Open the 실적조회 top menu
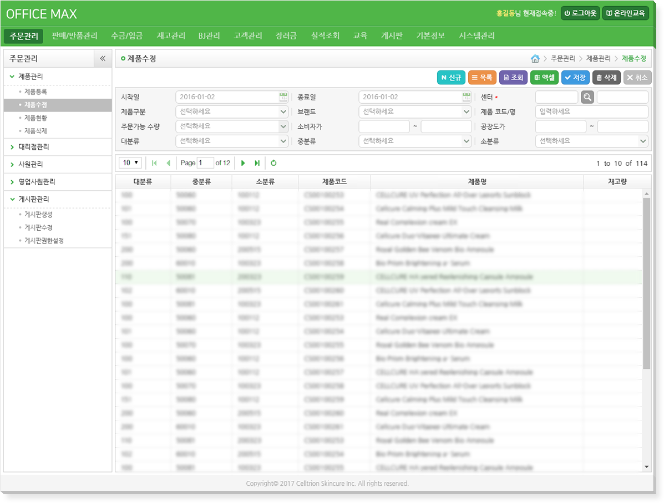This screenshot has width=664, height=503. click(x=325, y=36)
